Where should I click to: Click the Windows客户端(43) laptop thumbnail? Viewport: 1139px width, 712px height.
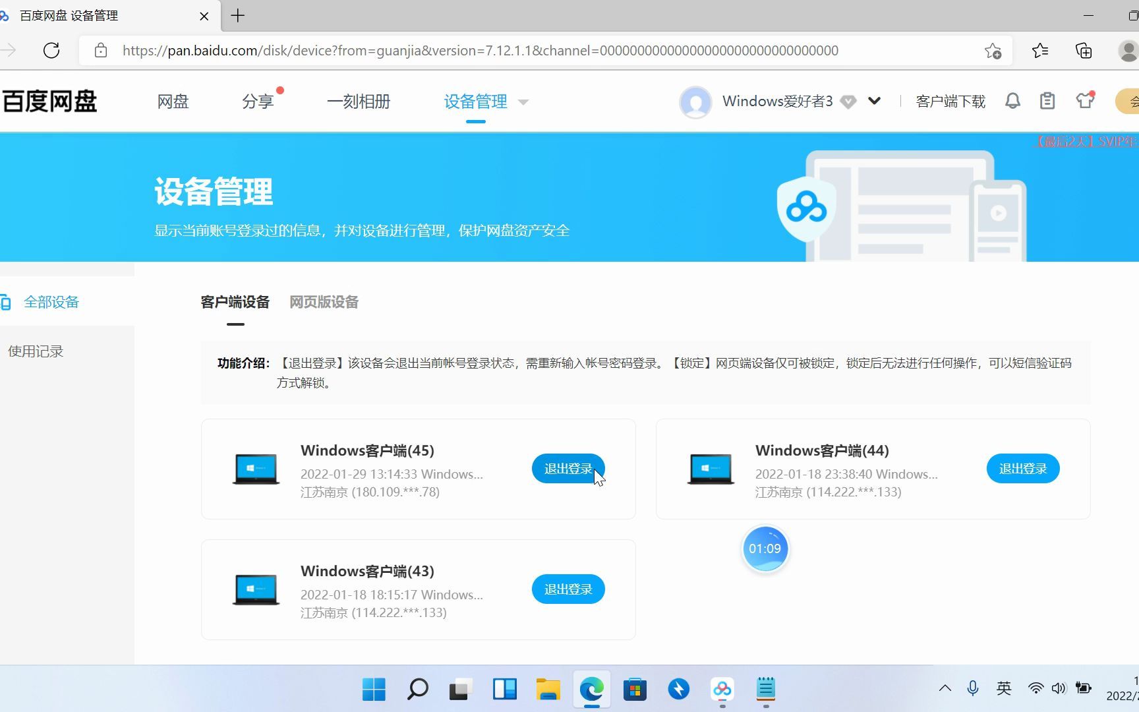pyautogui.click(x=256, y=589)
